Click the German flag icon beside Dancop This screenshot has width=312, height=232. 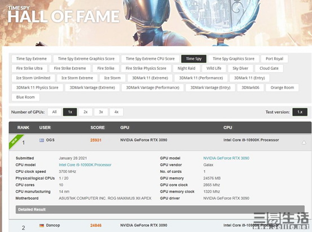(42, 225)
